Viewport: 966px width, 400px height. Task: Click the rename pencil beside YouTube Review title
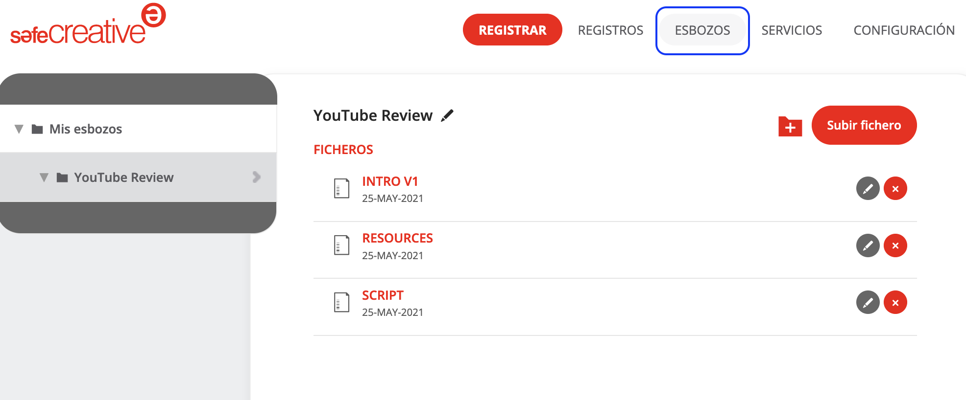tap(447, 116)
